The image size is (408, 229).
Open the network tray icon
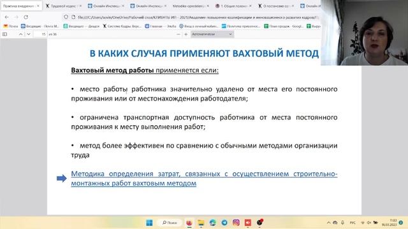coord(363,223)
